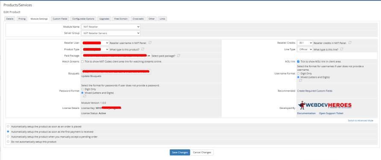
Task: Select setup as soon as order is placed
Action: coord(8,126)
